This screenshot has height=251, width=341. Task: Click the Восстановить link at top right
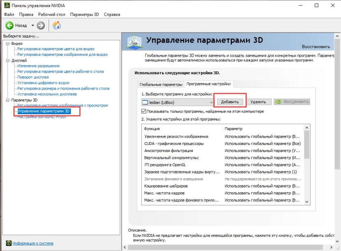315,46
